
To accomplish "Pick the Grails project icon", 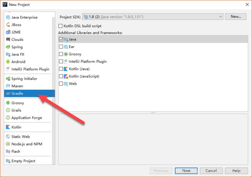I will (8, 110).
